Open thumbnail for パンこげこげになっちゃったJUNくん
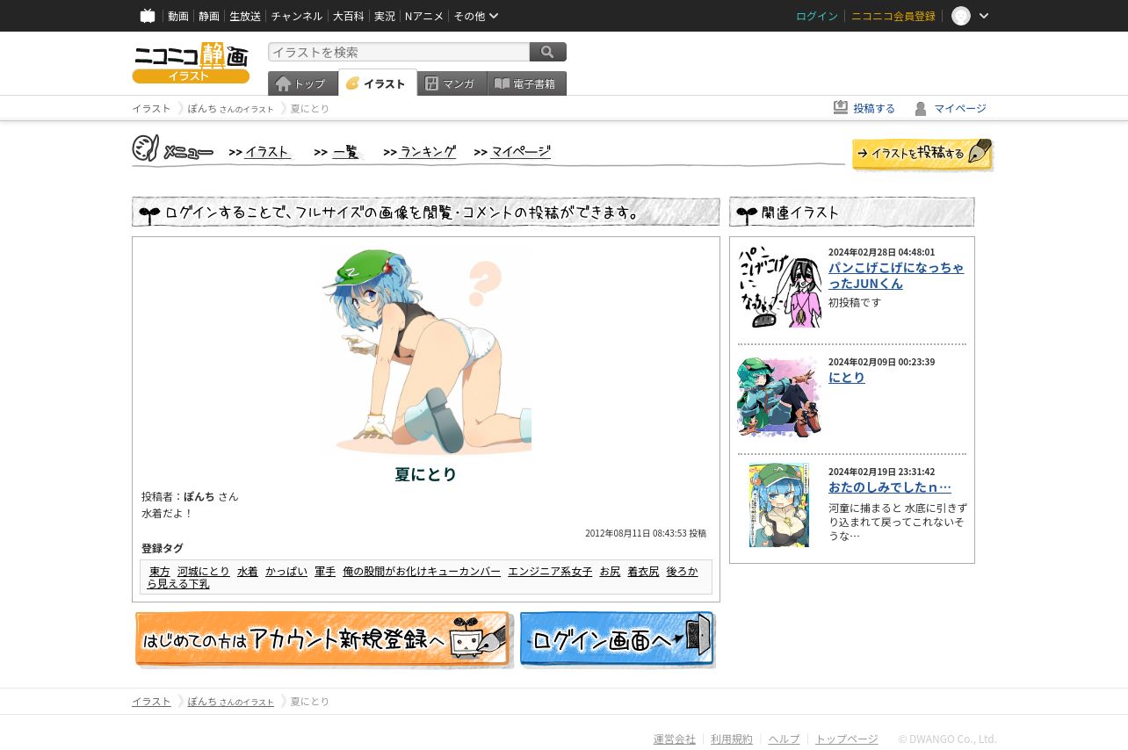Viewport: 1128px width, 750px height. [779, 285]
